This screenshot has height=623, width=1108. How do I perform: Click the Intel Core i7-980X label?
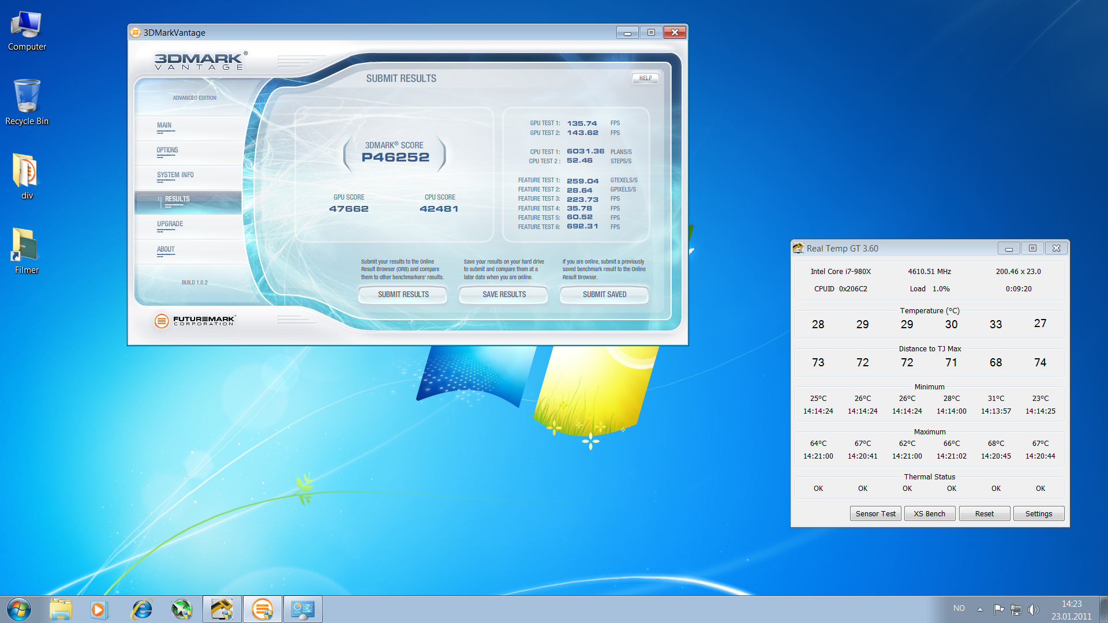[840, 271]
